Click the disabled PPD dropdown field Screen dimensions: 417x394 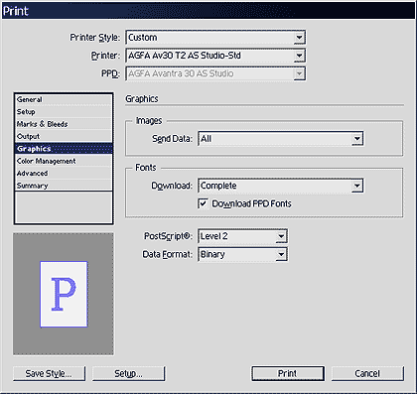pyautogui.click(x=215, y=73)
